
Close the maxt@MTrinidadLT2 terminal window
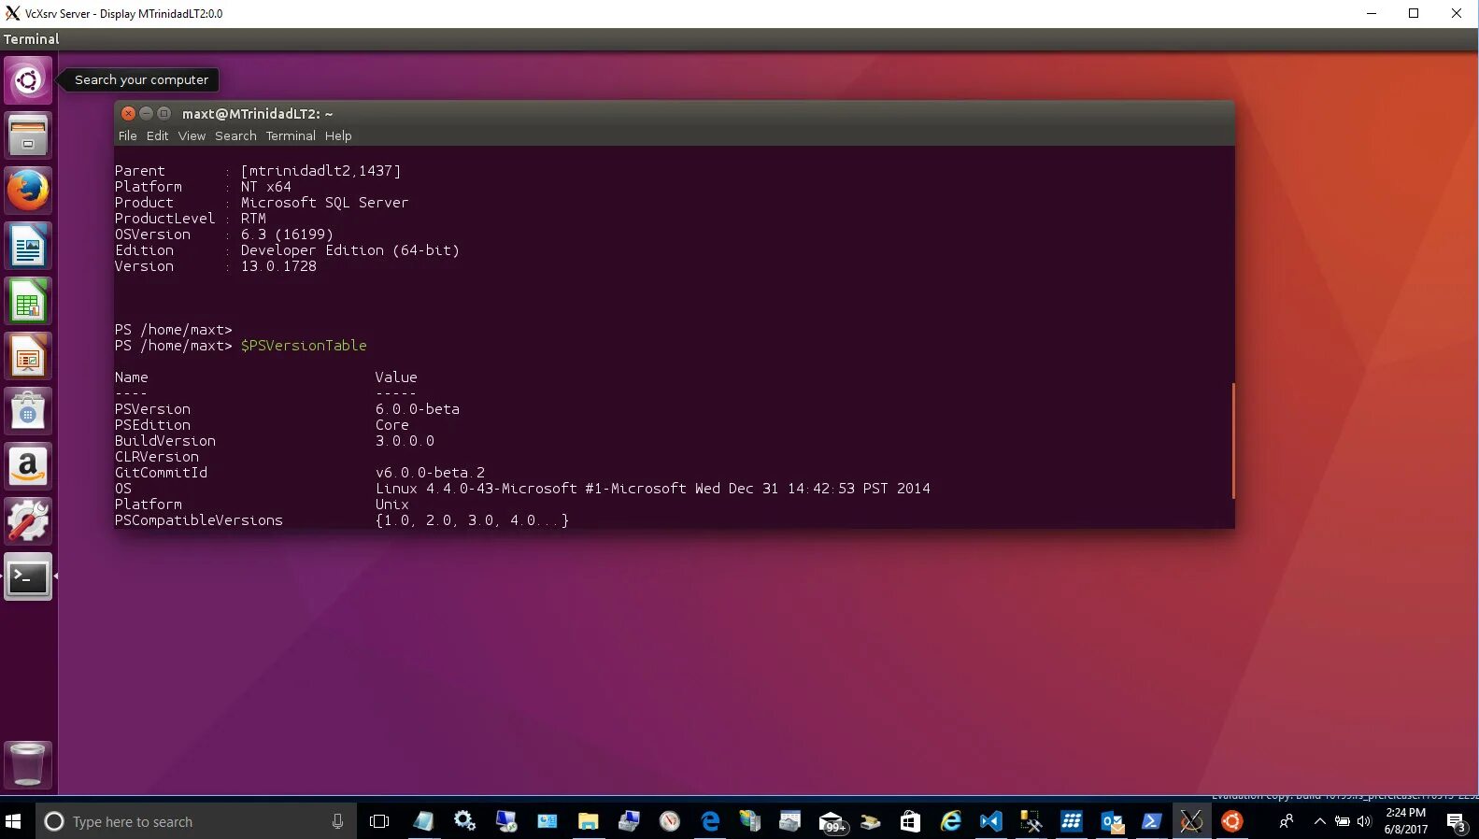[129, 113]
